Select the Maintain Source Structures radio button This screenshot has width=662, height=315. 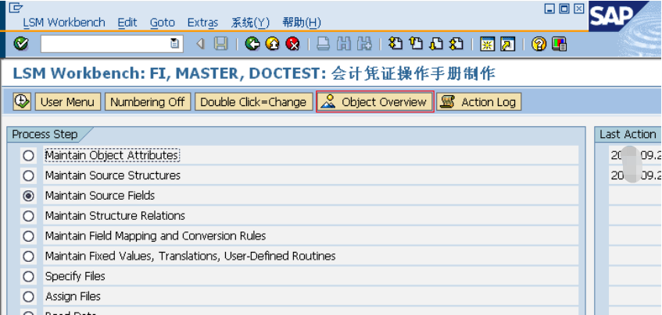(28, 175)
